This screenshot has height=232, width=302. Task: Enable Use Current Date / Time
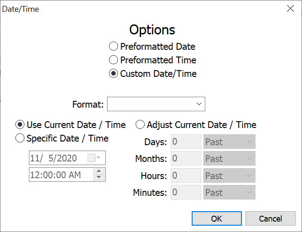point(20,125)
